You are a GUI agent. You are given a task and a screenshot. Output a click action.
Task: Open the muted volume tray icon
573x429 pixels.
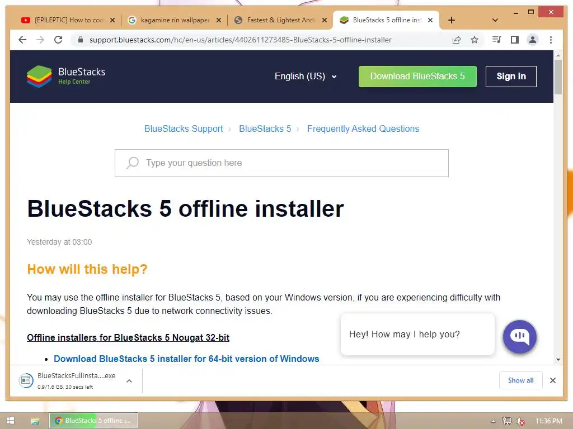tap(520, 421)
